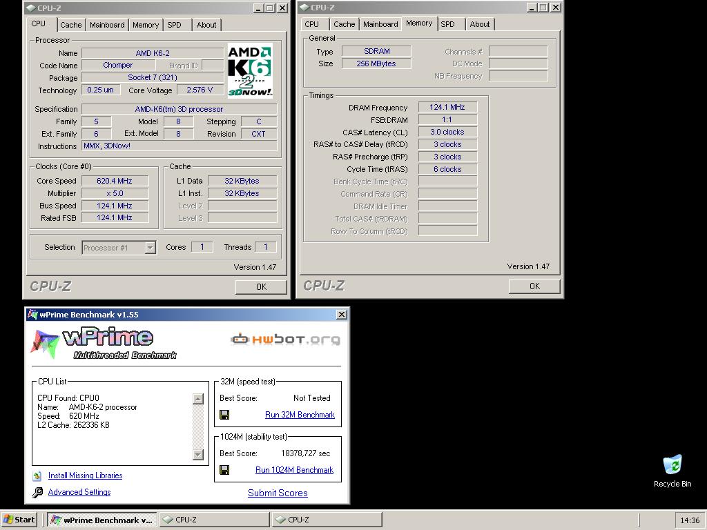Click the L1 Inst. value 32 KBytes
This screenshot has height=530, width=707.
pyautogui.click(x=242, y=193)
